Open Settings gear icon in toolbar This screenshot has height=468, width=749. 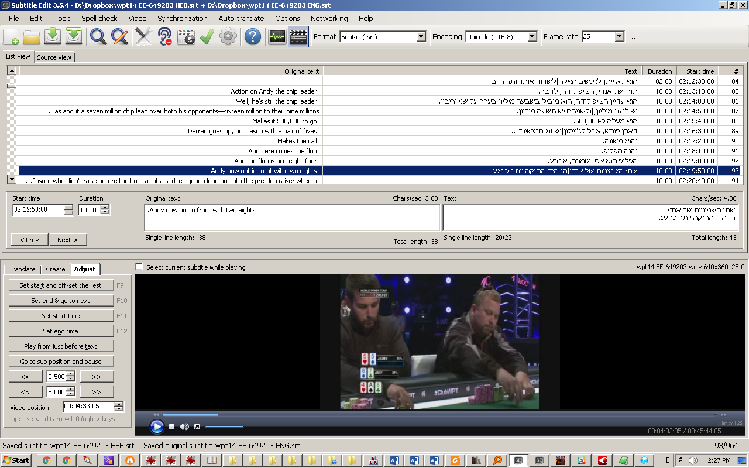(x=228, y=36)
